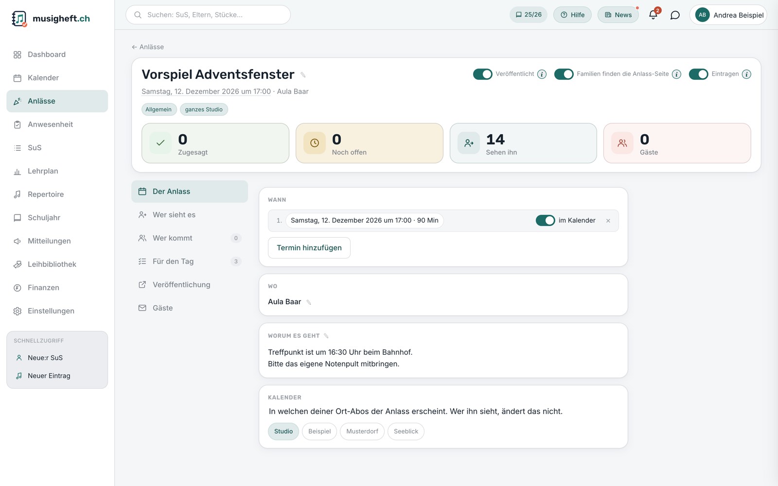Click the musigheft.ch logo

point(51,18)
